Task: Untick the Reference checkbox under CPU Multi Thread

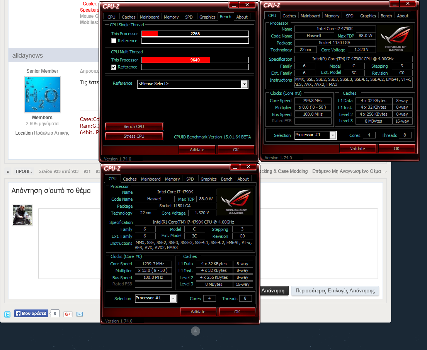Action: (114, 67)
